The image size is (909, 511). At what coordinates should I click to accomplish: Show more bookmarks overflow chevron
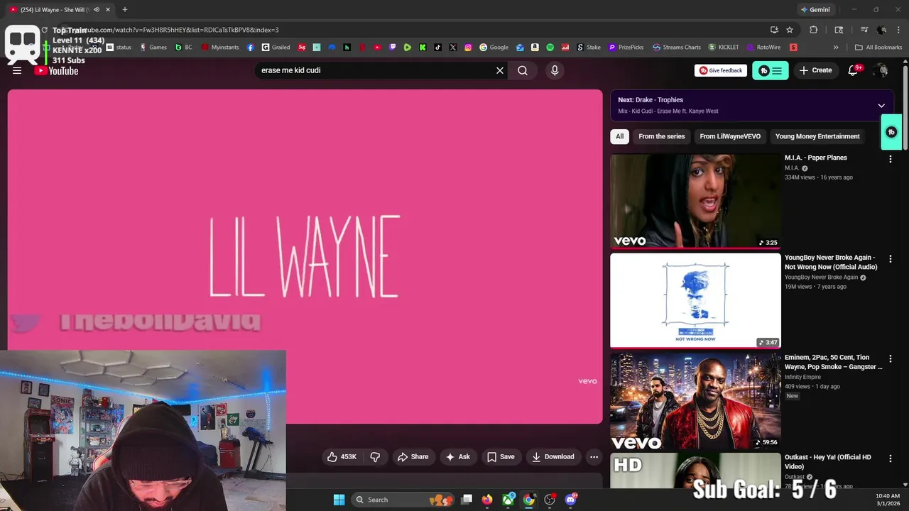pos(836,48)
